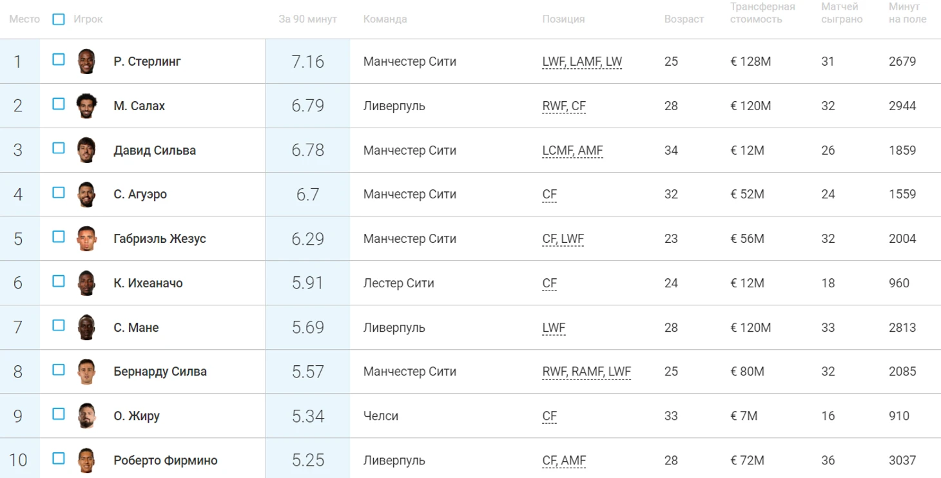941x478 pixels.
Task: Click S. Agüero's player photo
Action: click(x=86, y=195)
